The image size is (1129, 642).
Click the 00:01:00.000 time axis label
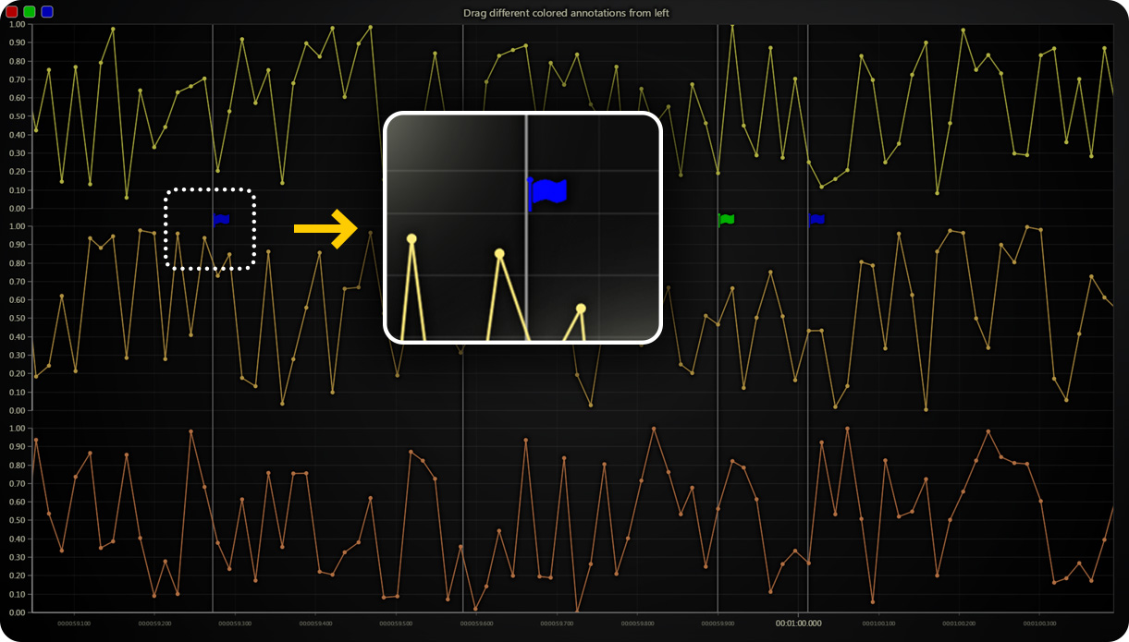(x=798, y=624)
